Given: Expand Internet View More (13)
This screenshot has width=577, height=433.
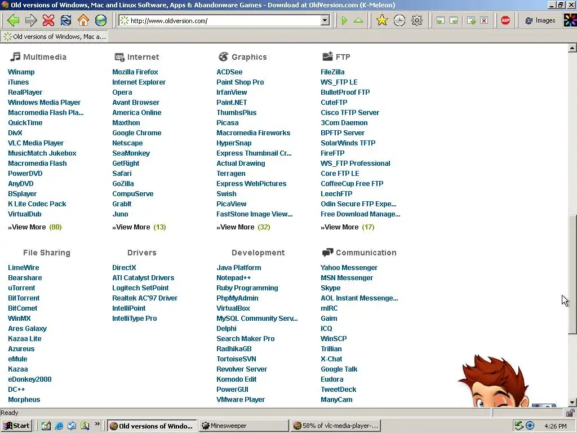Looking at the screenshot, I should (139, 227).
